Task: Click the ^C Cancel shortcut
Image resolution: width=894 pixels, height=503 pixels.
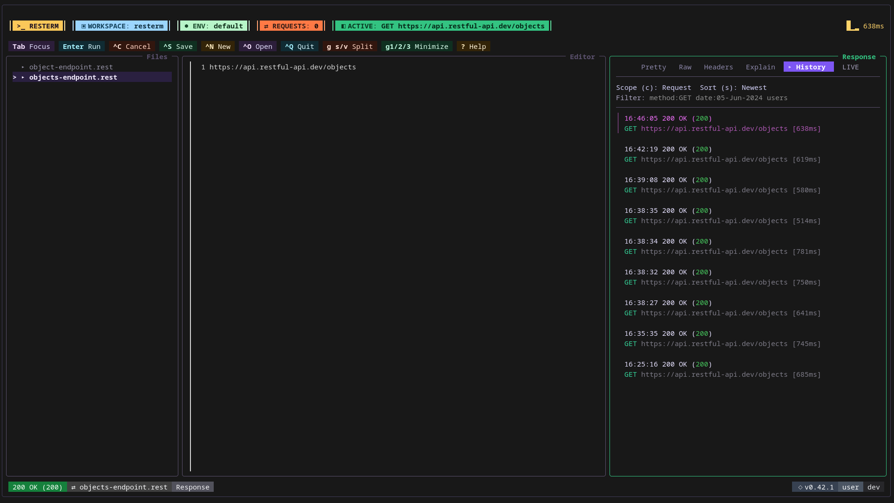Action: (x=132, y=47)
